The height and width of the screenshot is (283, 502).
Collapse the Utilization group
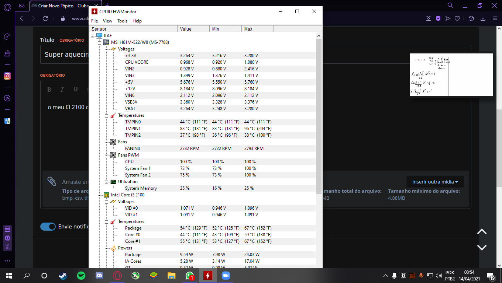pyautogui.click(x=107, y=182)
